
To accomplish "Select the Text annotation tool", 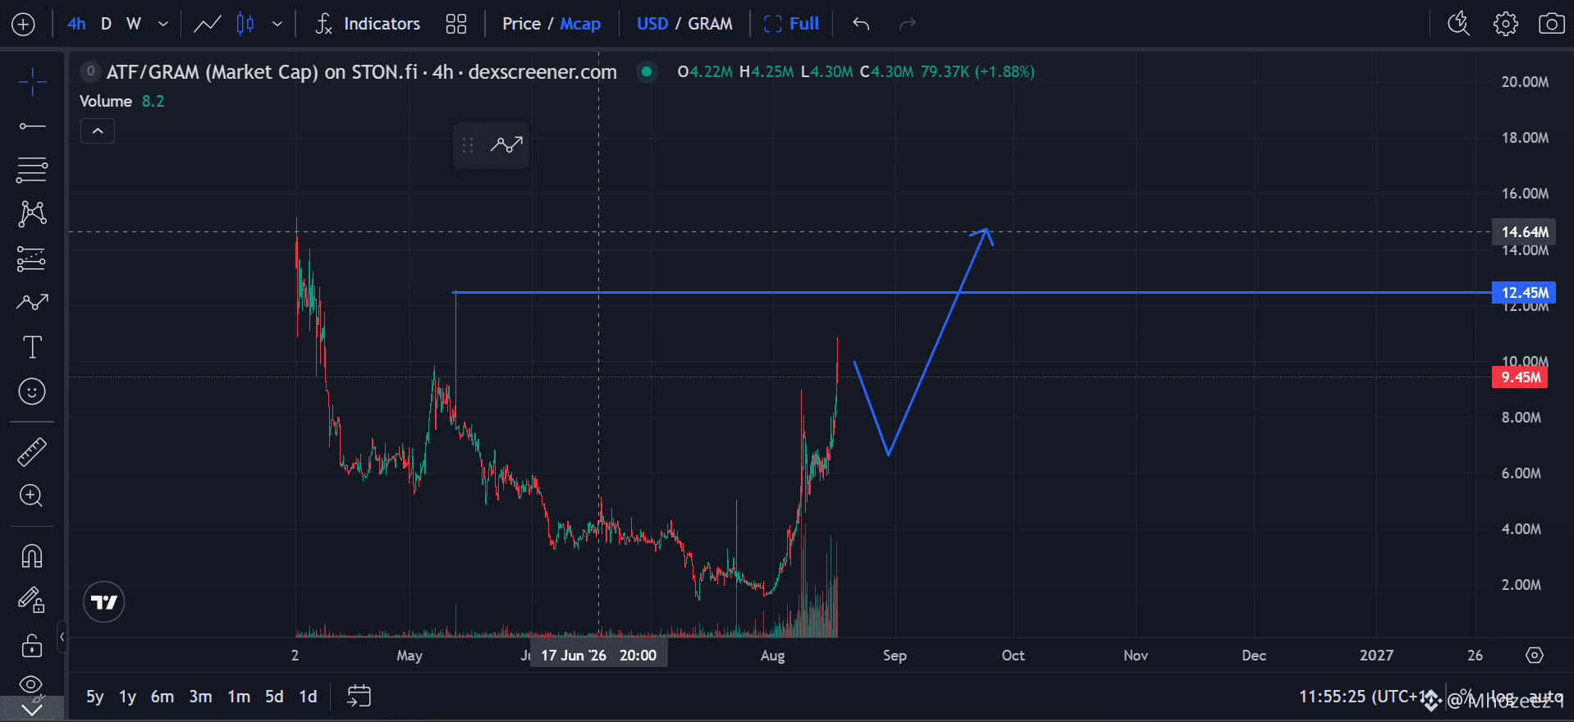I will click(32, 347).
